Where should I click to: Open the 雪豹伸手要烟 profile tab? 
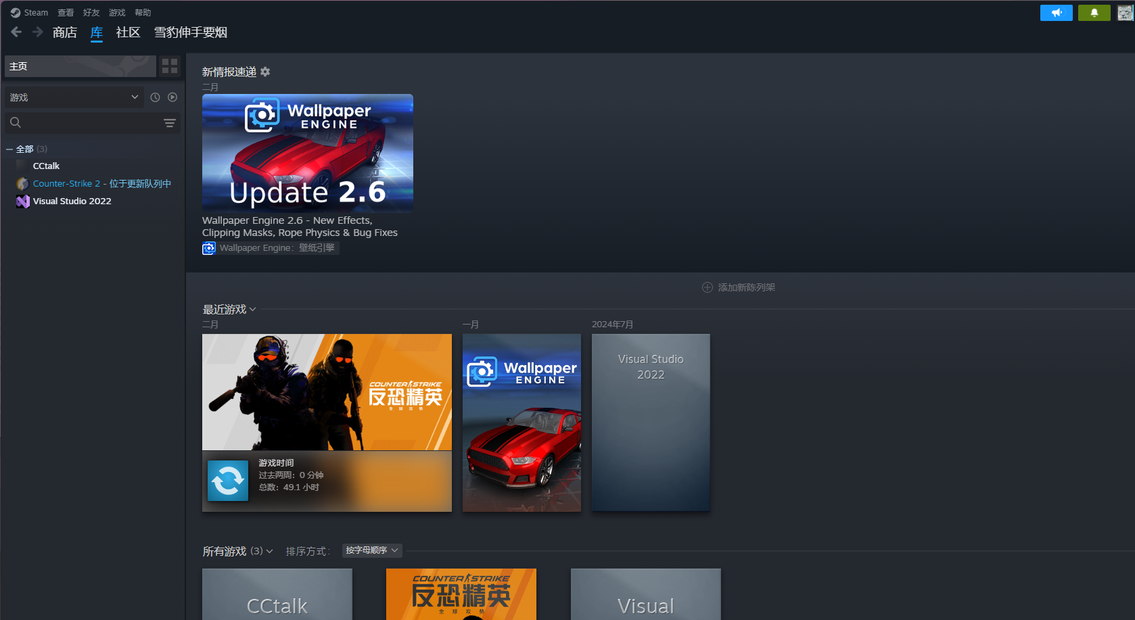click(x=191, y=32)
